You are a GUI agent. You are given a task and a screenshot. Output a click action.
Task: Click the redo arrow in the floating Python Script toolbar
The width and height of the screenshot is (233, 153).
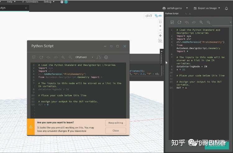(x=56, y=57)
